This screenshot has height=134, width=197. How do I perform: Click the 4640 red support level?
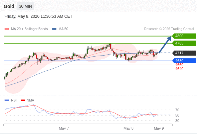[179, 69]
